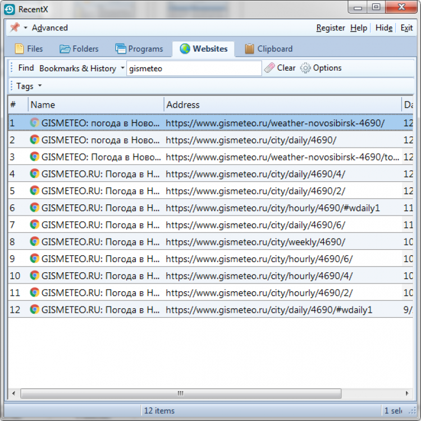
Task: Select address city/hourly/4690/#wdaily1
Action: pos(273,208)
